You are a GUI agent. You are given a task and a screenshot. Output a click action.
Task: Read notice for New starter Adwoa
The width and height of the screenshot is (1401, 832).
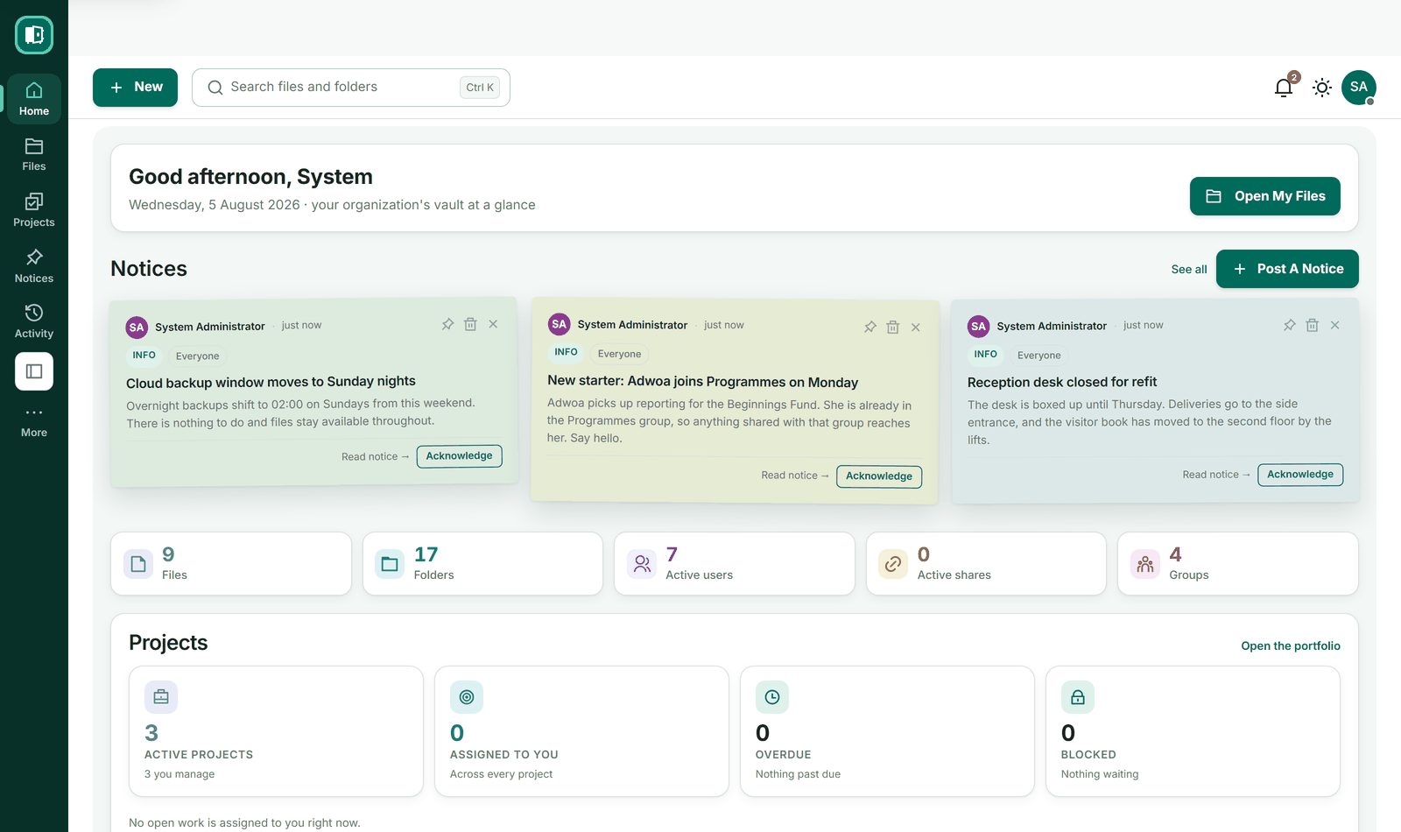(795, 476)
